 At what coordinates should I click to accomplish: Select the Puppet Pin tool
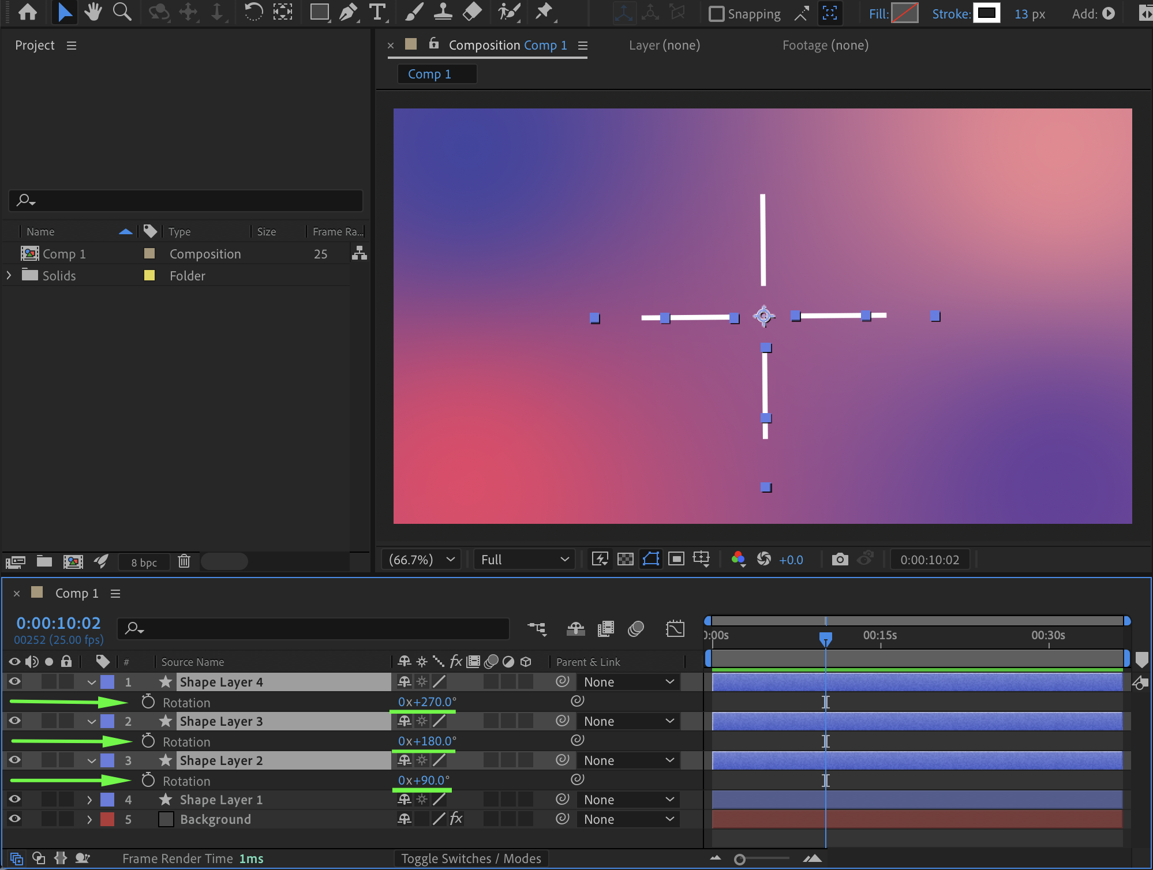(x=544, y=12)
